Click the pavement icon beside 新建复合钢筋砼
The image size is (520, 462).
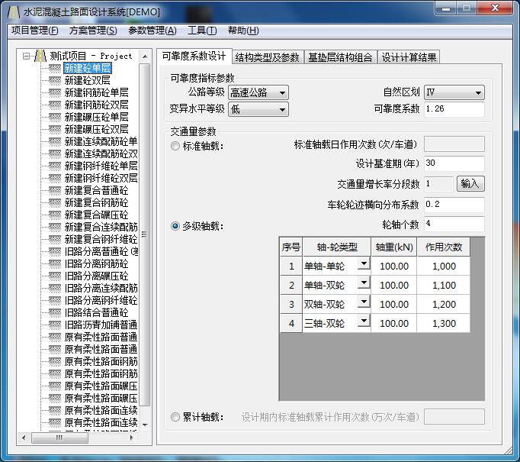point(55,202)
